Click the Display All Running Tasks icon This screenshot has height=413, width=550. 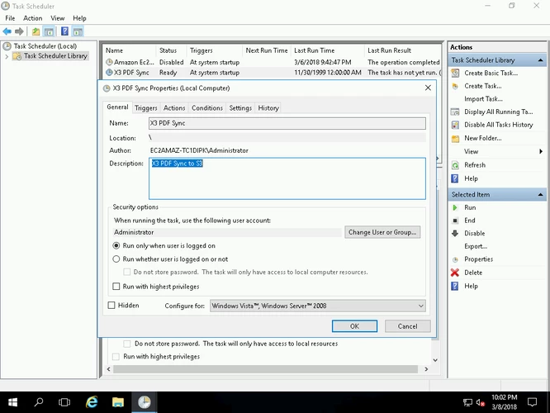[x=455, y=112]
